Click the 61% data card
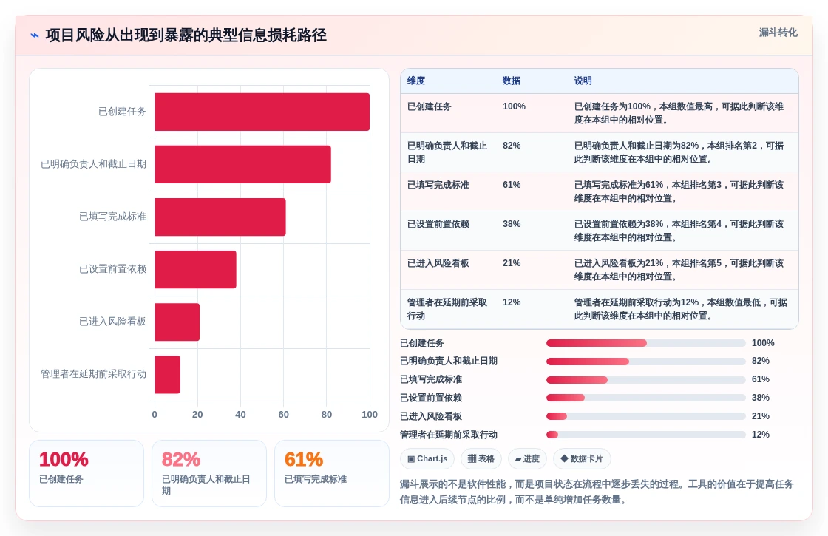828x536 pixels. click(x=332, y=473)
